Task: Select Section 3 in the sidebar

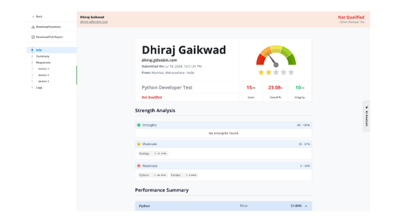Action: pyautogui.click(x=43, y=81)
